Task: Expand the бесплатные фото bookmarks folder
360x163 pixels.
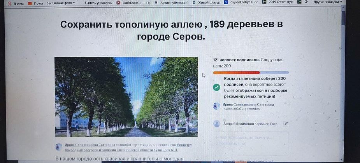Action: coord(61,3)
